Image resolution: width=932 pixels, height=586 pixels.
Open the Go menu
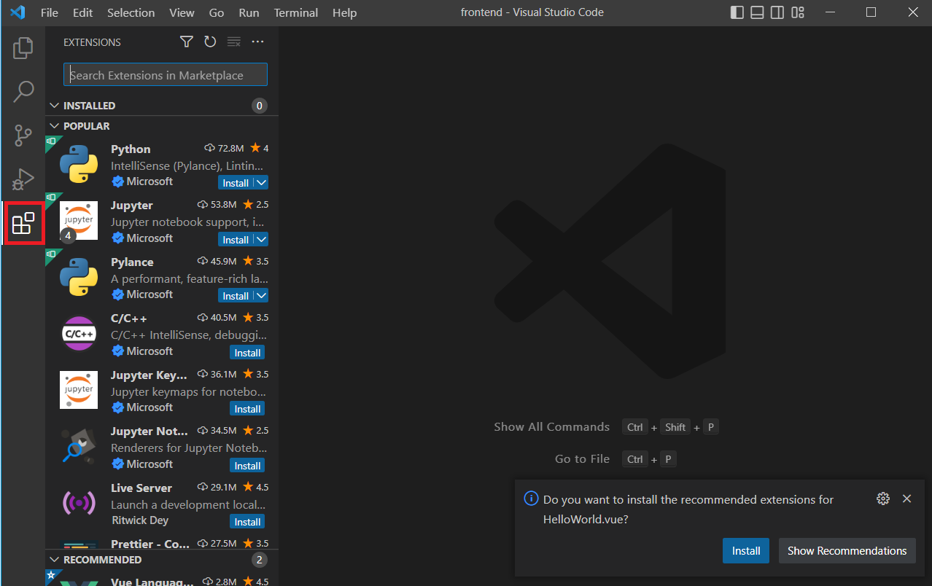click(217, 12)
